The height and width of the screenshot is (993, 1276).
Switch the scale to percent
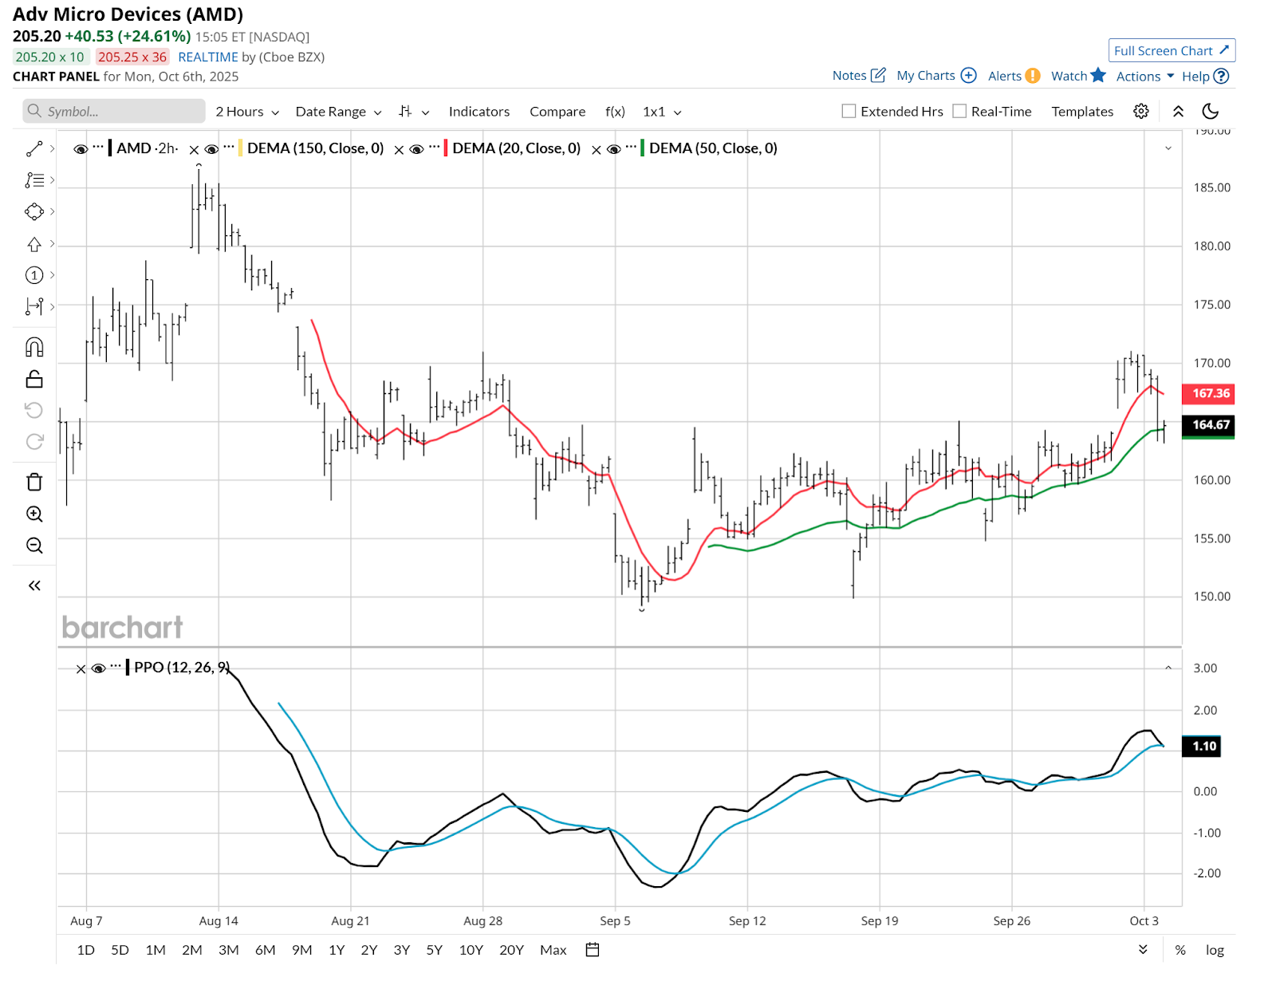(x=1180, y=950)
